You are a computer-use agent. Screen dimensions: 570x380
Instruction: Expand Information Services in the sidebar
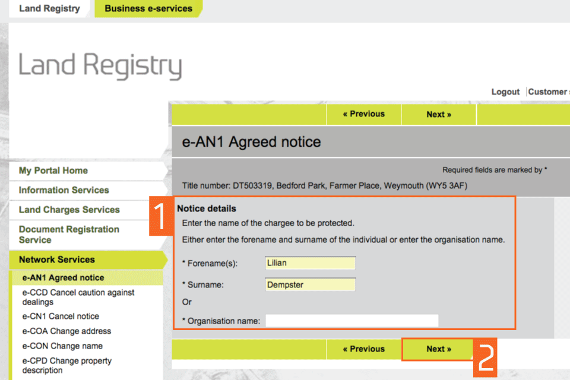click(64, 190)
